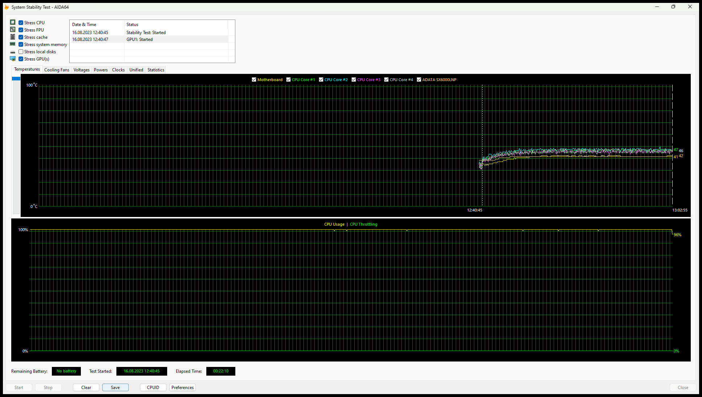This screenshot has width=702, height=397.
Task: Click the Preferences settings icon
Action: point(183,387)
